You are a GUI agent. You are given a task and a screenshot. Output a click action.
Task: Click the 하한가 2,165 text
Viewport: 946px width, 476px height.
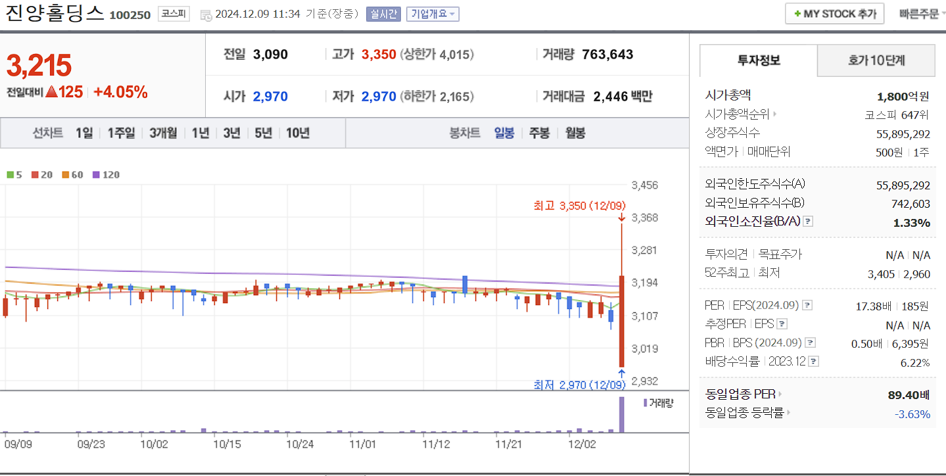pos(437,97)
